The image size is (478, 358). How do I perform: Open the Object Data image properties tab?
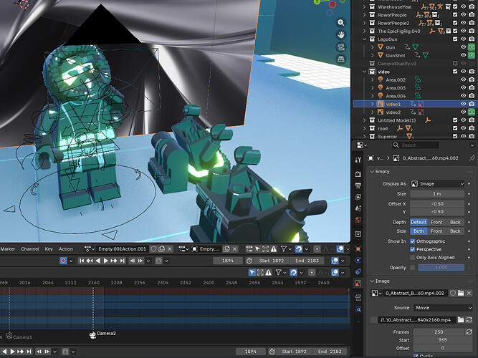click(x=358, y=283)
